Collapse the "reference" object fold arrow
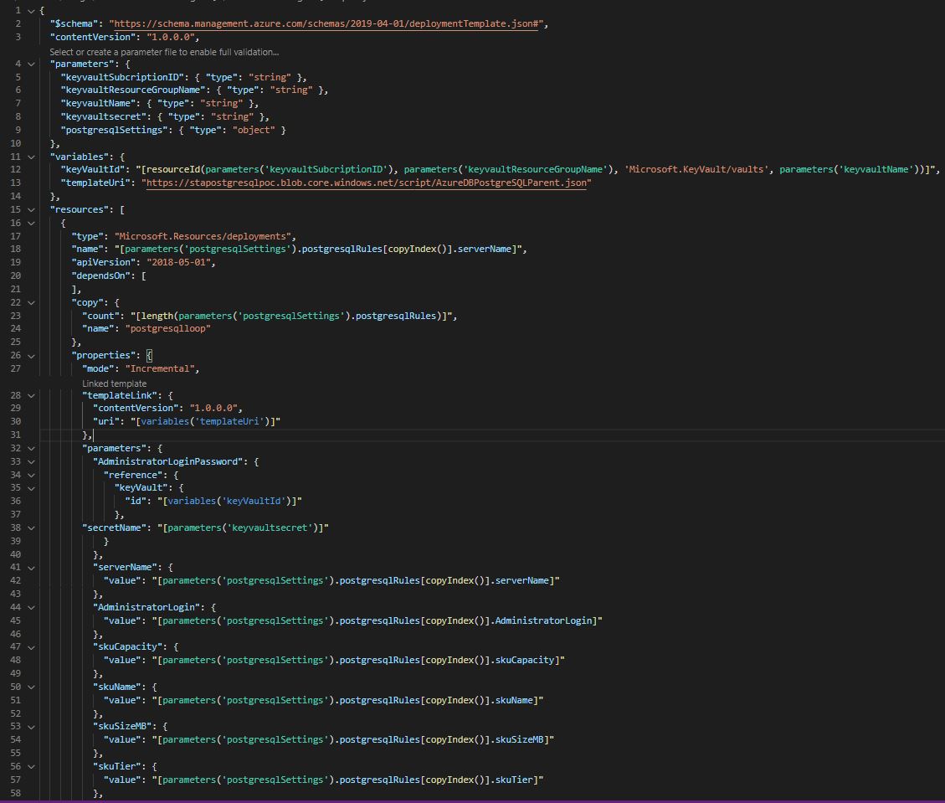This screenshot has width=945, height=803. pos(31,474)
